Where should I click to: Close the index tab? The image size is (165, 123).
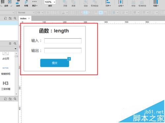point(29,18)
